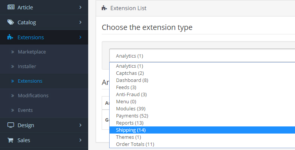Select Modules (39) in the list
The width and height of the screenshot is (295, 150).
131,109
